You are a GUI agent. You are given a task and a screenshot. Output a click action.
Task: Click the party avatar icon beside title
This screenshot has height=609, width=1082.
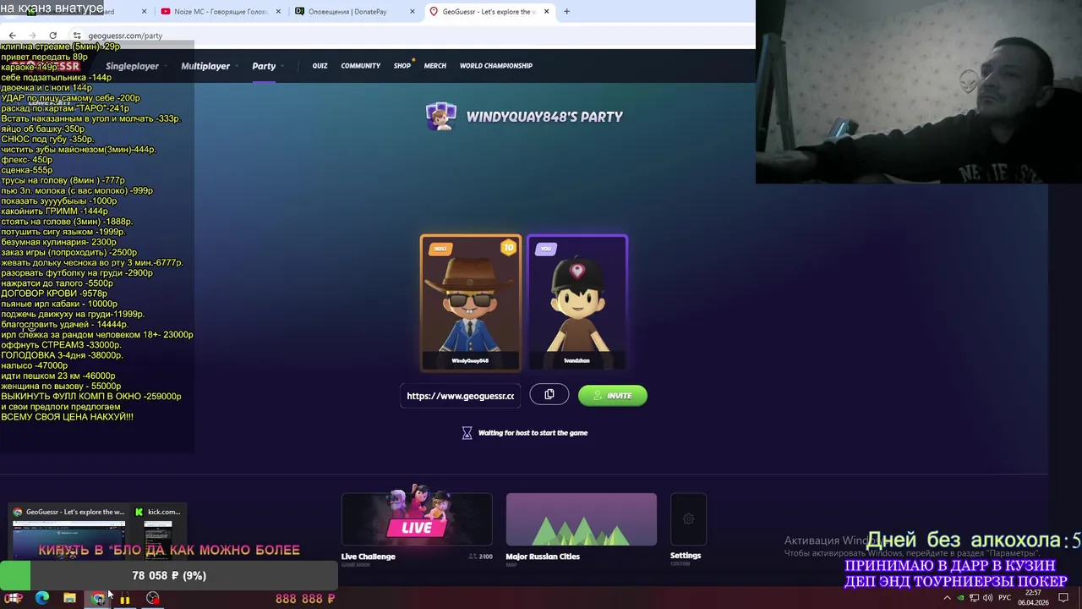tap(440, 117)
